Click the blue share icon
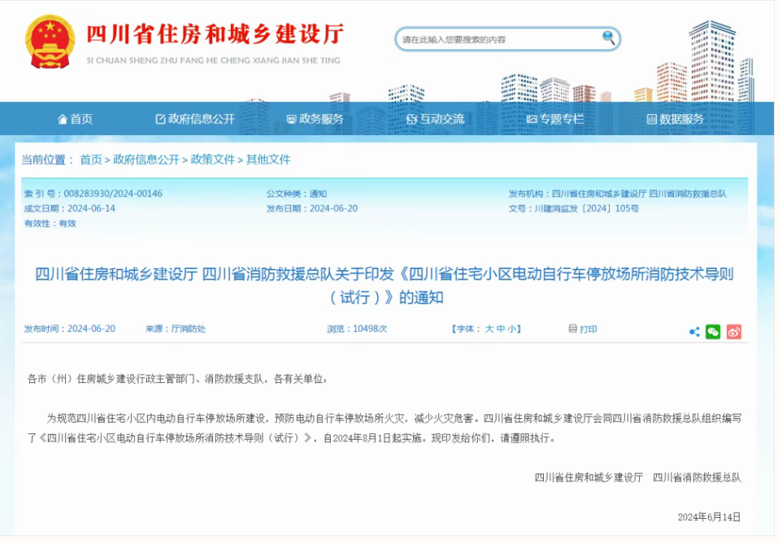The width and height of the screenshot is (780, 542). [694, 332]
